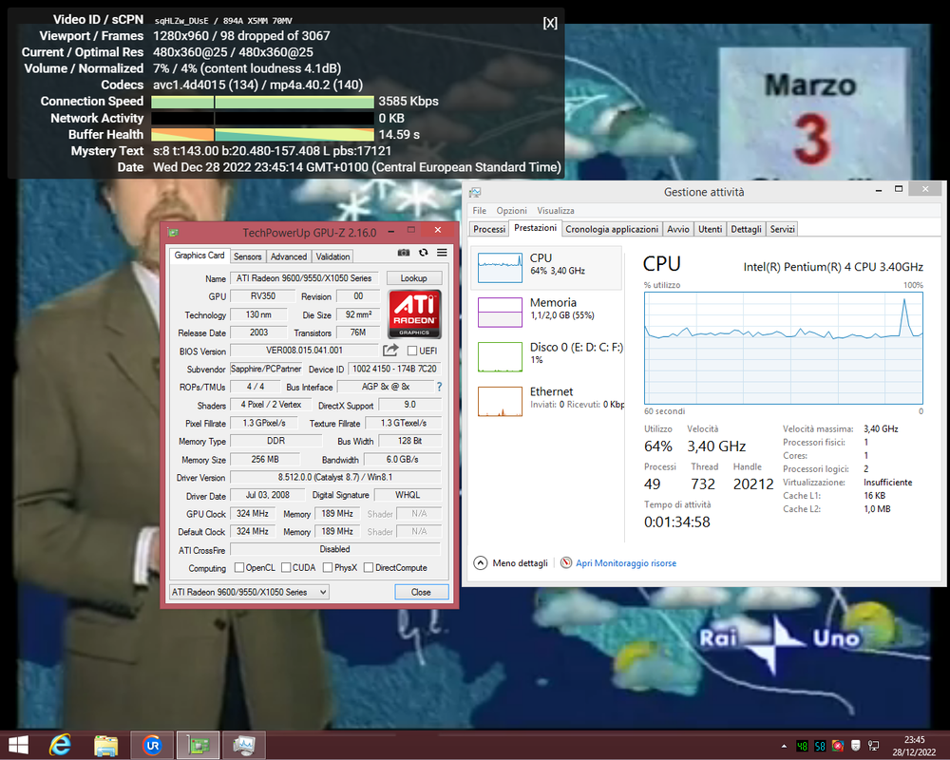The height and width of the screenshot is (760, 950).
Task: Close the video stats overlay with [X]
Action: 550,23
